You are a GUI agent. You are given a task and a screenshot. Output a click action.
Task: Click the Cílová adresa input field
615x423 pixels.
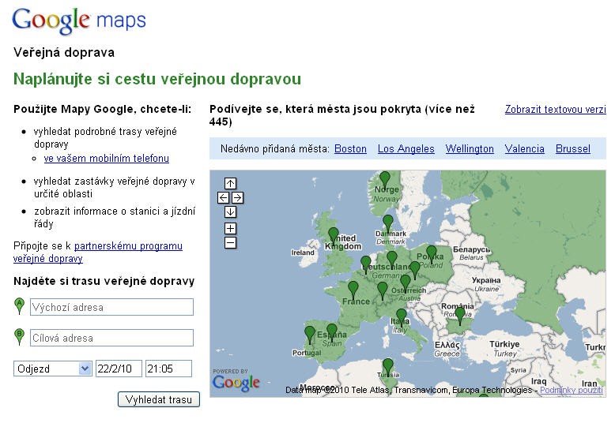click(111, 338)
